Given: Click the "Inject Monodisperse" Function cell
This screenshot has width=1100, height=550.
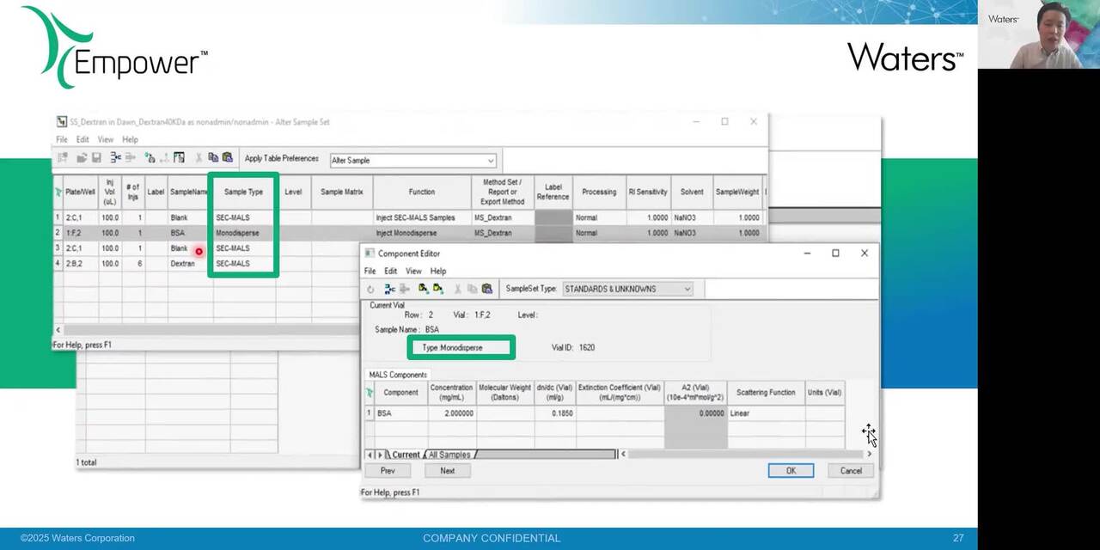Looking at the screenshot, I should [422, 233].
